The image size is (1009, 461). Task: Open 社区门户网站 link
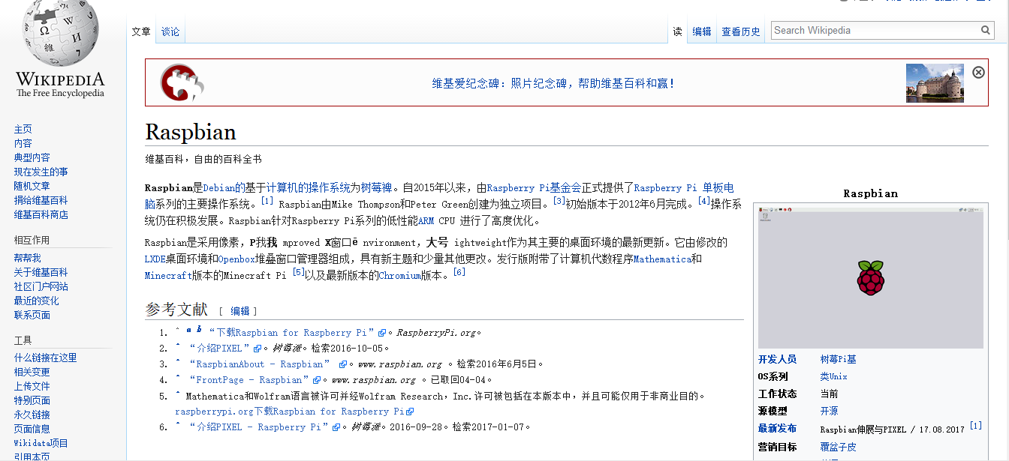pos(41,286)
